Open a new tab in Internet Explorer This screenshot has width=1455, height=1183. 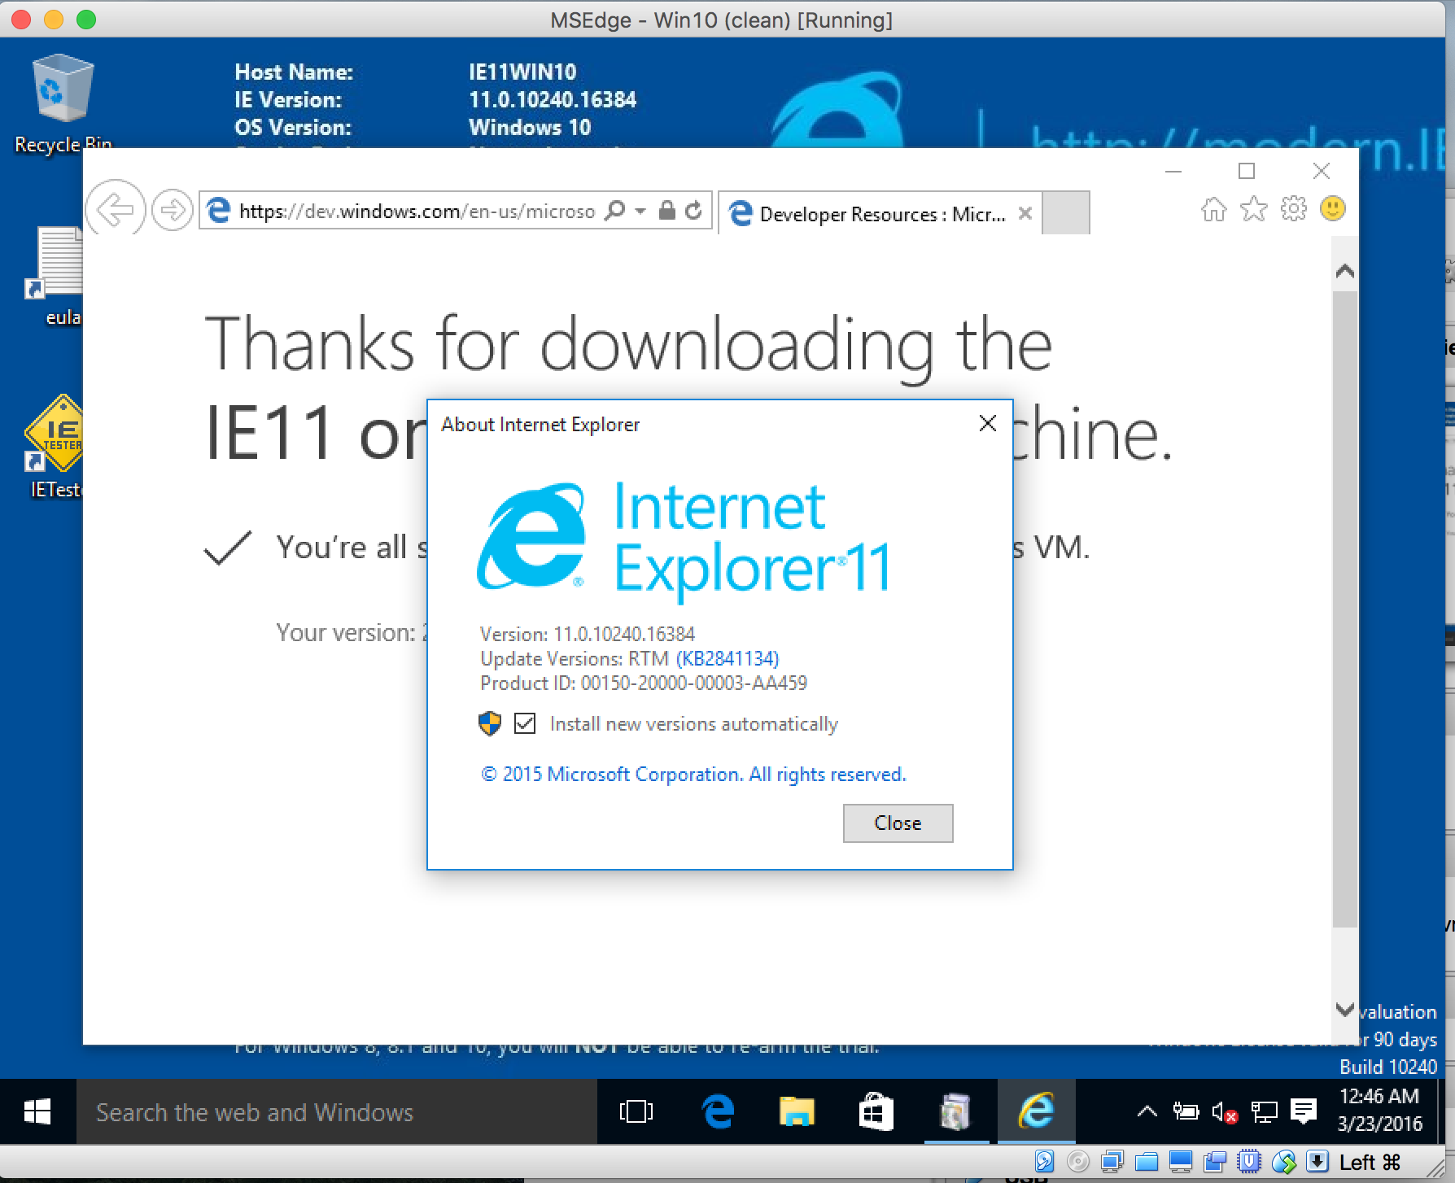click(x=1065, y=213)
